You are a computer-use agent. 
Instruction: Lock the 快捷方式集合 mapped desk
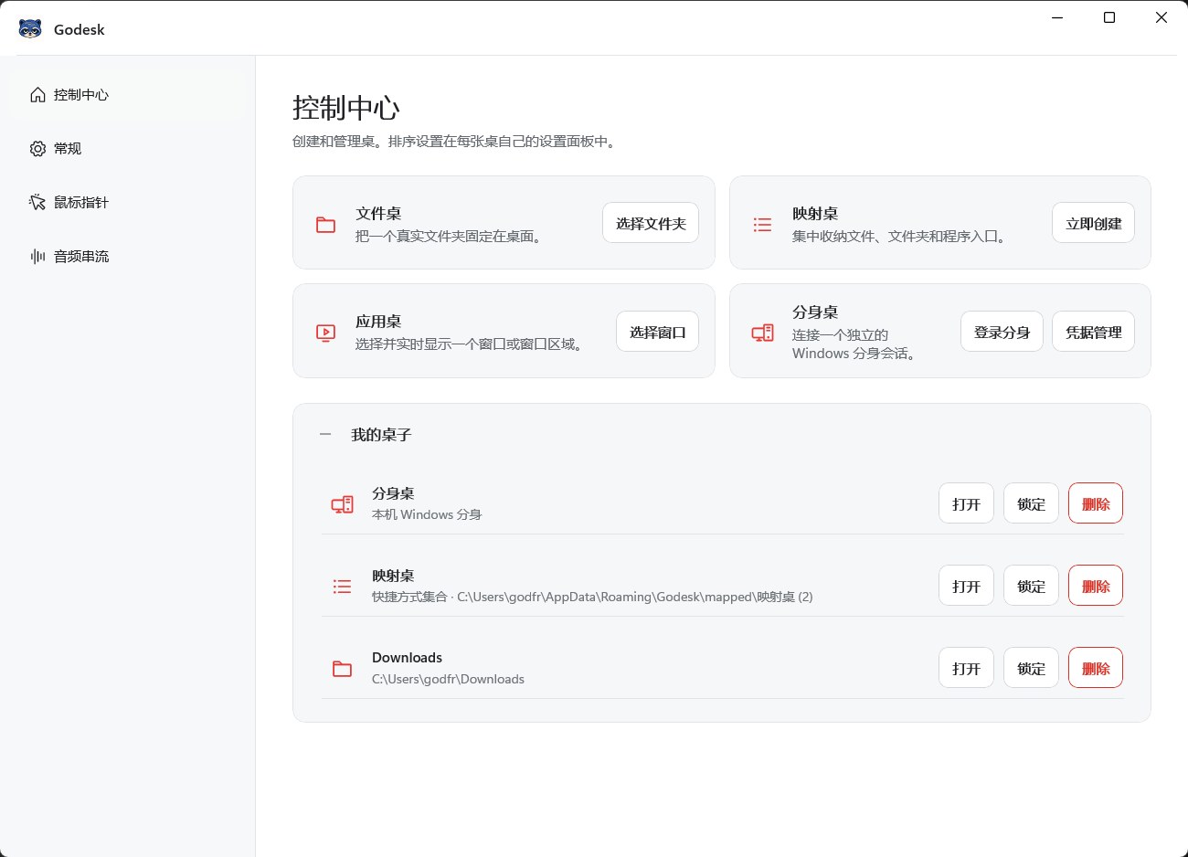(1031, 586)
